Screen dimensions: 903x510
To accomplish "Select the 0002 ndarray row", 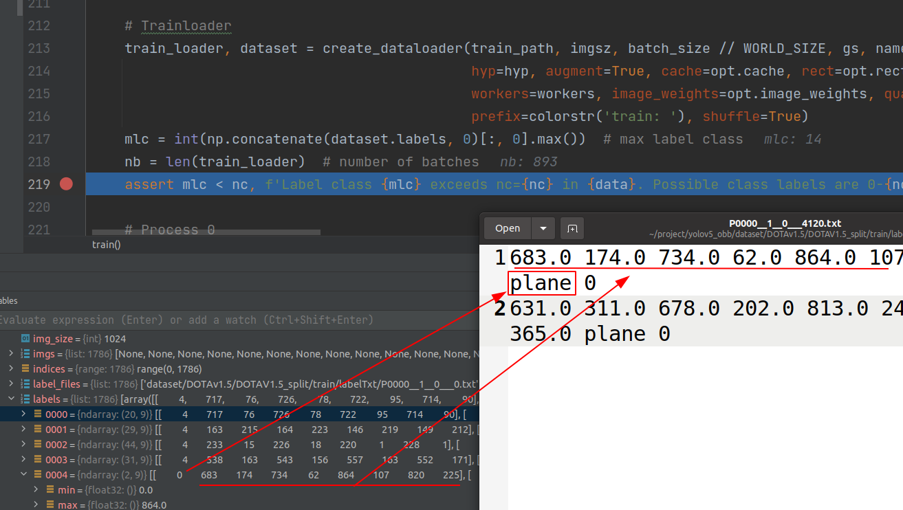I will pyautogui.click(x=239, y=445).
